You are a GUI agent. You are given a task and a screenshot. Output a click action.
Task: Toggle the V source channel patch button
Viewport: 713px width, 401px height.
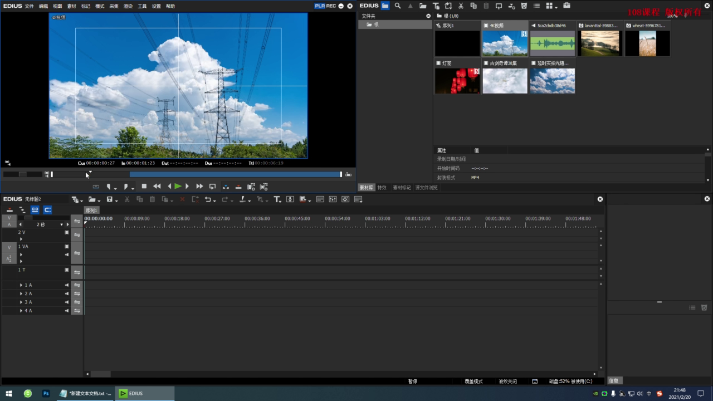pyautogui.click(x=9, y=246)
